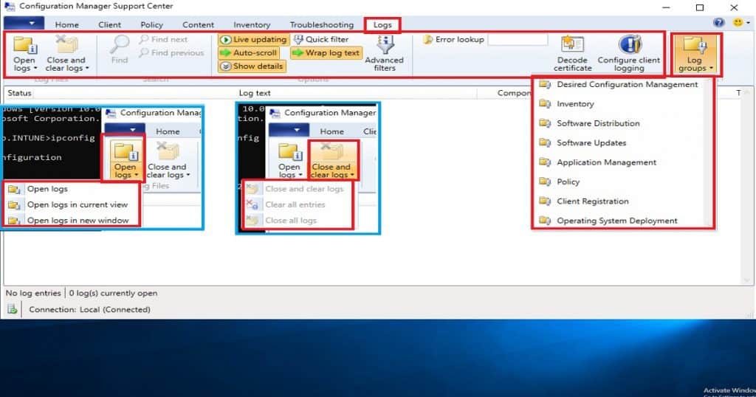Image resolution: width=756 pixels, height=397 pixels.
Task: Click the app icon in the title bar
Action: (x=9, y=7)
